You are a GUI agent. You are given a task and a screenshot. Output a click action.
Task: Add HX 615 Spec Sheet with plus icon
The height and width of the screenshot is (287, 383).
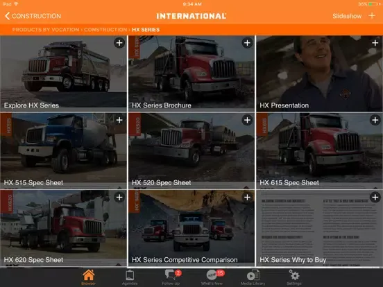375,120
